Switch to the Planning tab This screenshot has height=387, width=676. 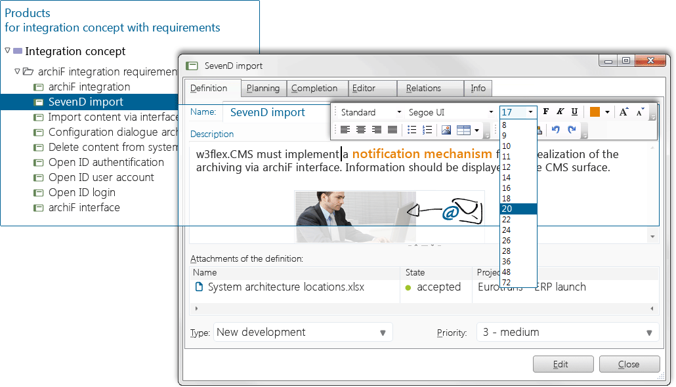tap(263, 89)
